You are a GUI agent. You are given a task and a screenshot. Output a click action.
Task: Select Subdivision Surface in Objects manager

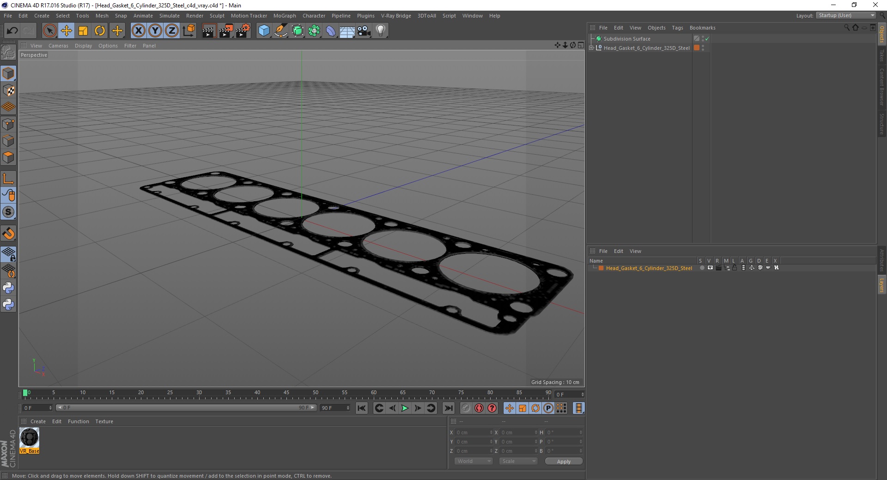point(627,39)
